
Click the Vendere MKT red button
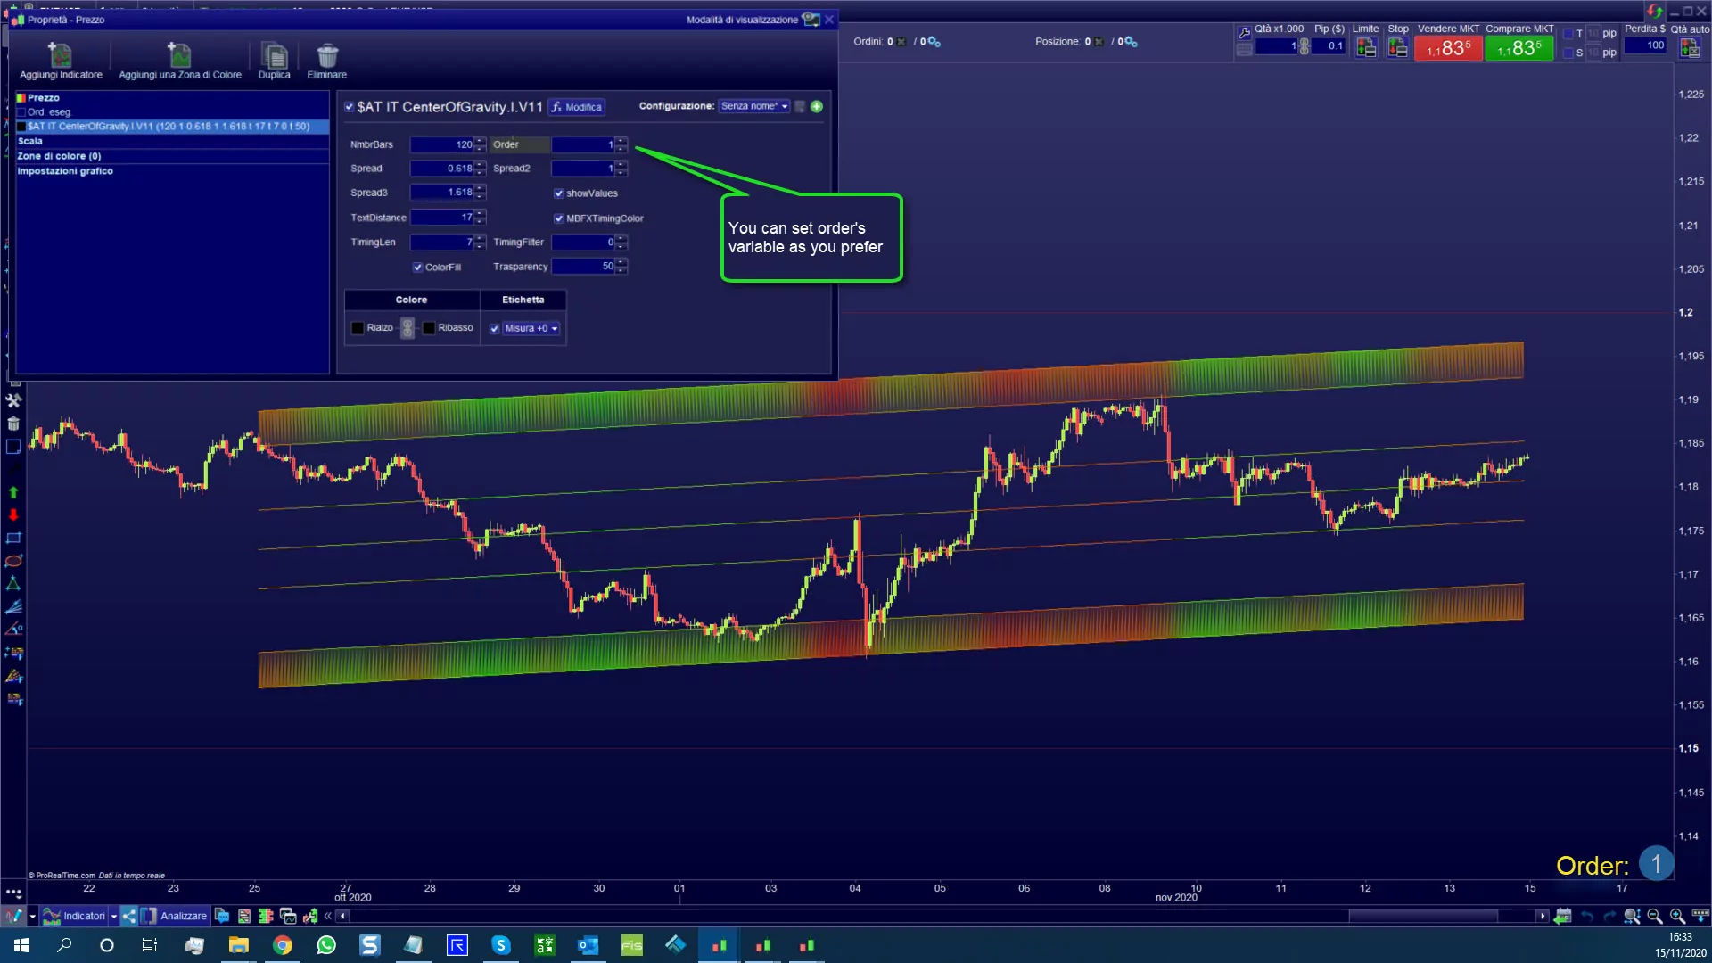1449,48
